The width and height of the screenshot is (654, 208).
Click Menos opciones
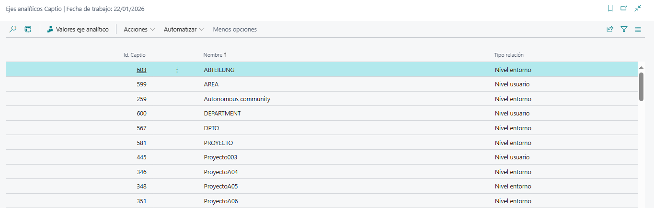pyautogui.click(x=235, y=29)
